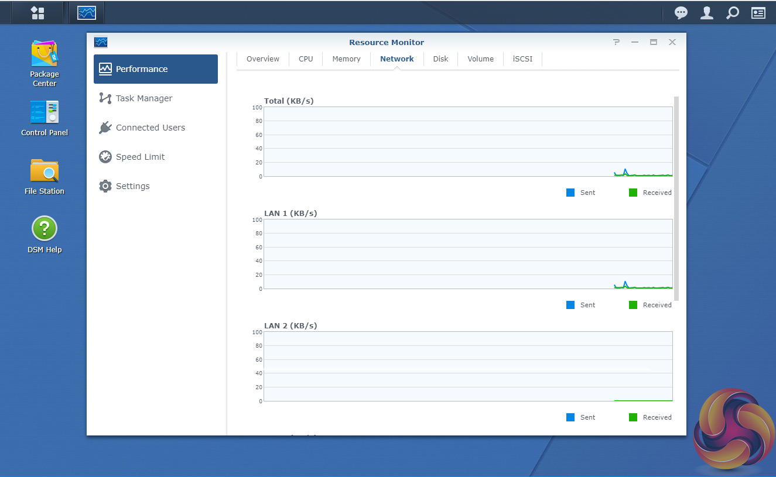
Task: Open the user Options person icon
Action: tap(707, 13)
